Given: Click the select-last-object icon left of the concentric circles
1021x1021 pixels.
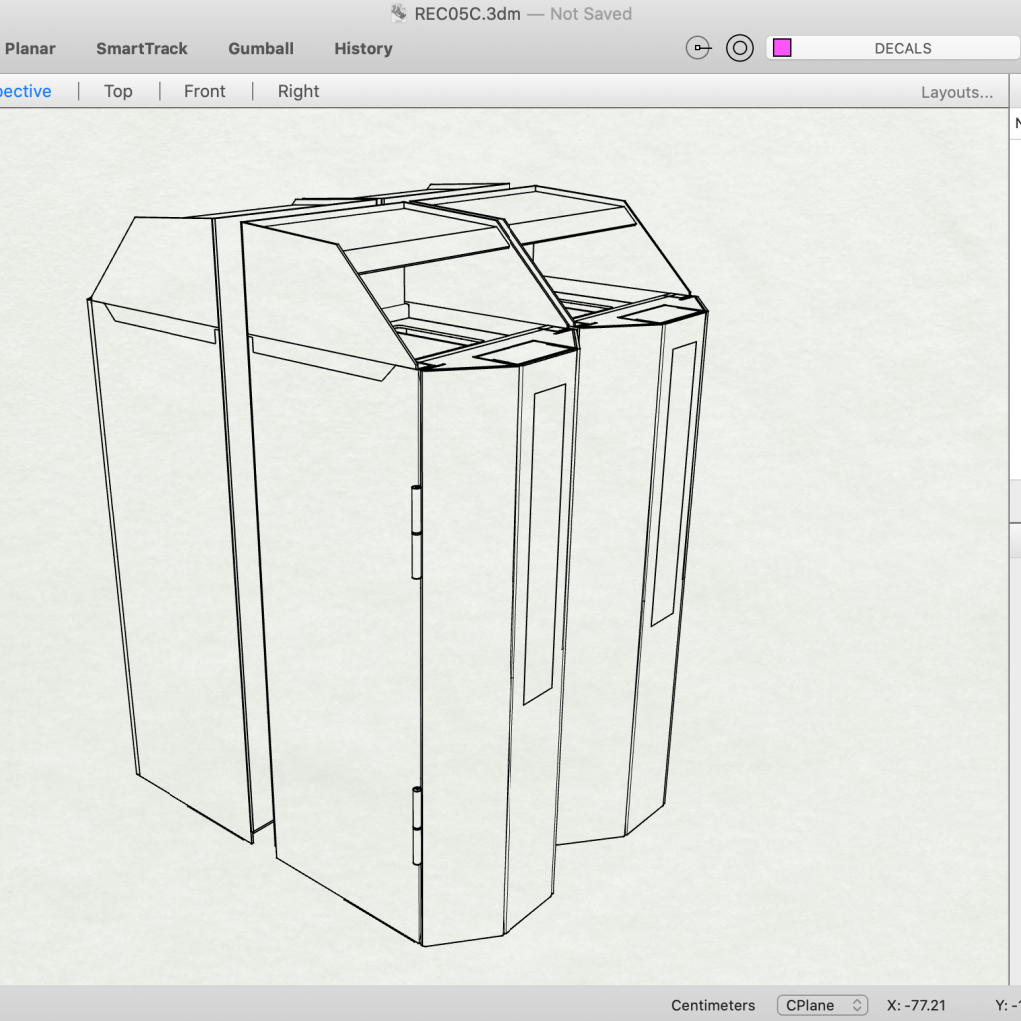Looking at the screenshot, I should pyautogui.click(x=699, y=48).
